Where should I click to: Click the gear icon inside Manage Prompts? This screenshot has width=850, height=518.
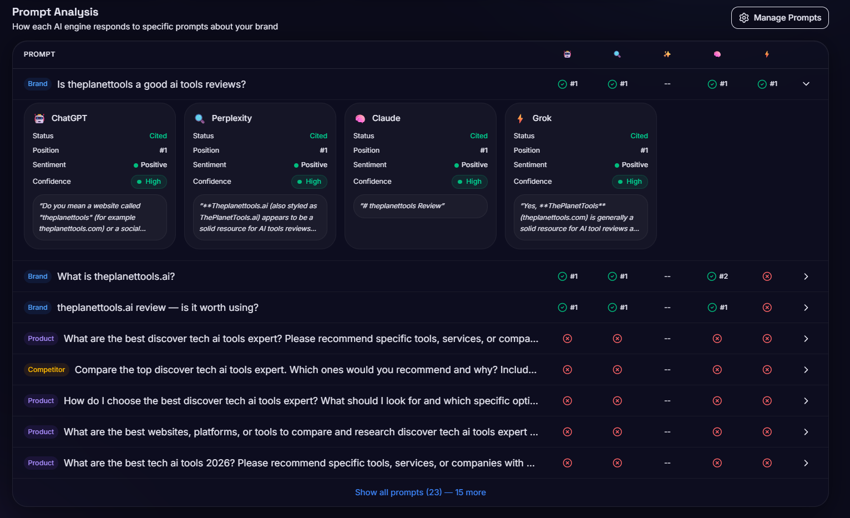[x=744, y=18]
